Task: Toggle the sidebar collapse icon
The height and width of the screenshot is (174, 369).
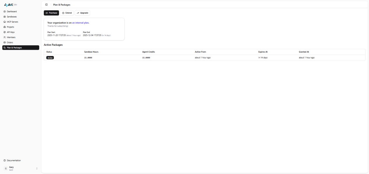Action: coord(46,5)
